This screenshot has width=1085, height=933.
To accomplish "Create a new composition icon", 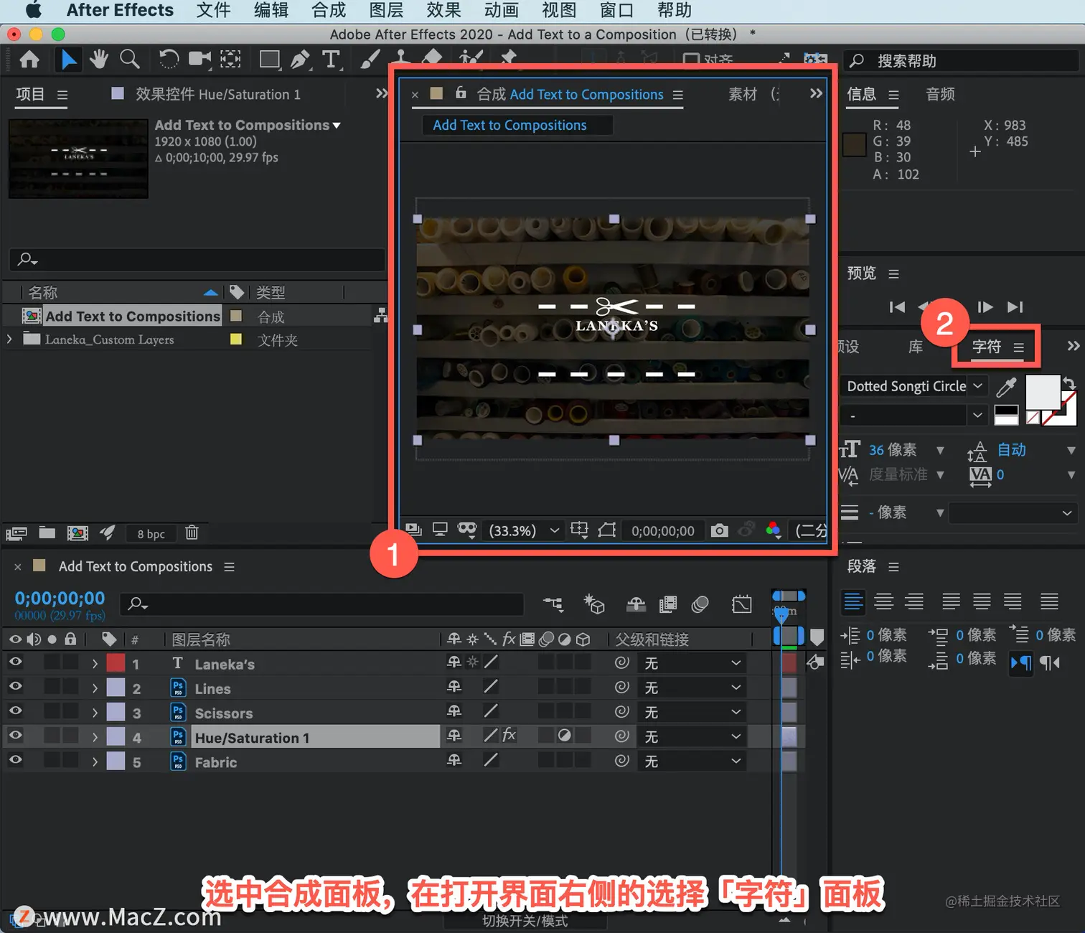I will 77,533.
